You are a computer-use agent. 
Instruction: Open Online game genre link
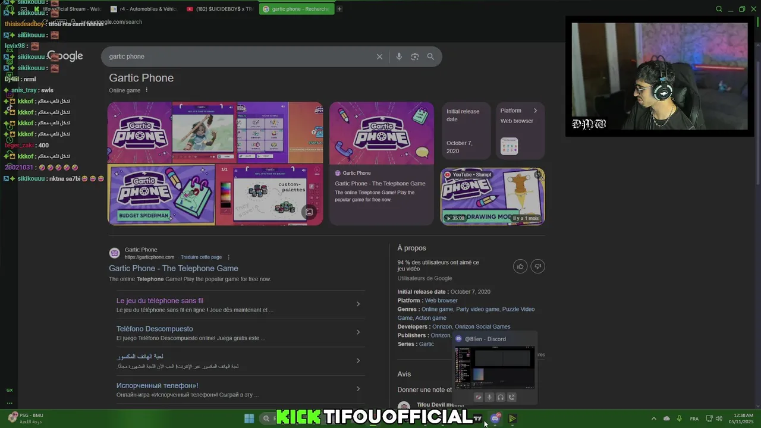pos(437,309)
